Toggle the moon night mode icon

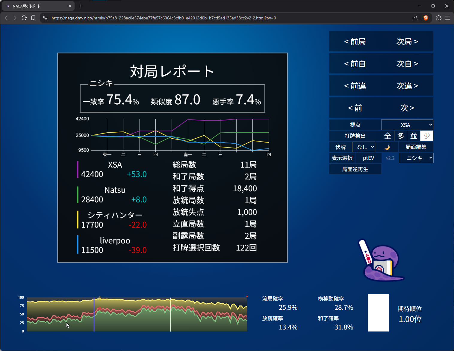click(x=387, y=147)
